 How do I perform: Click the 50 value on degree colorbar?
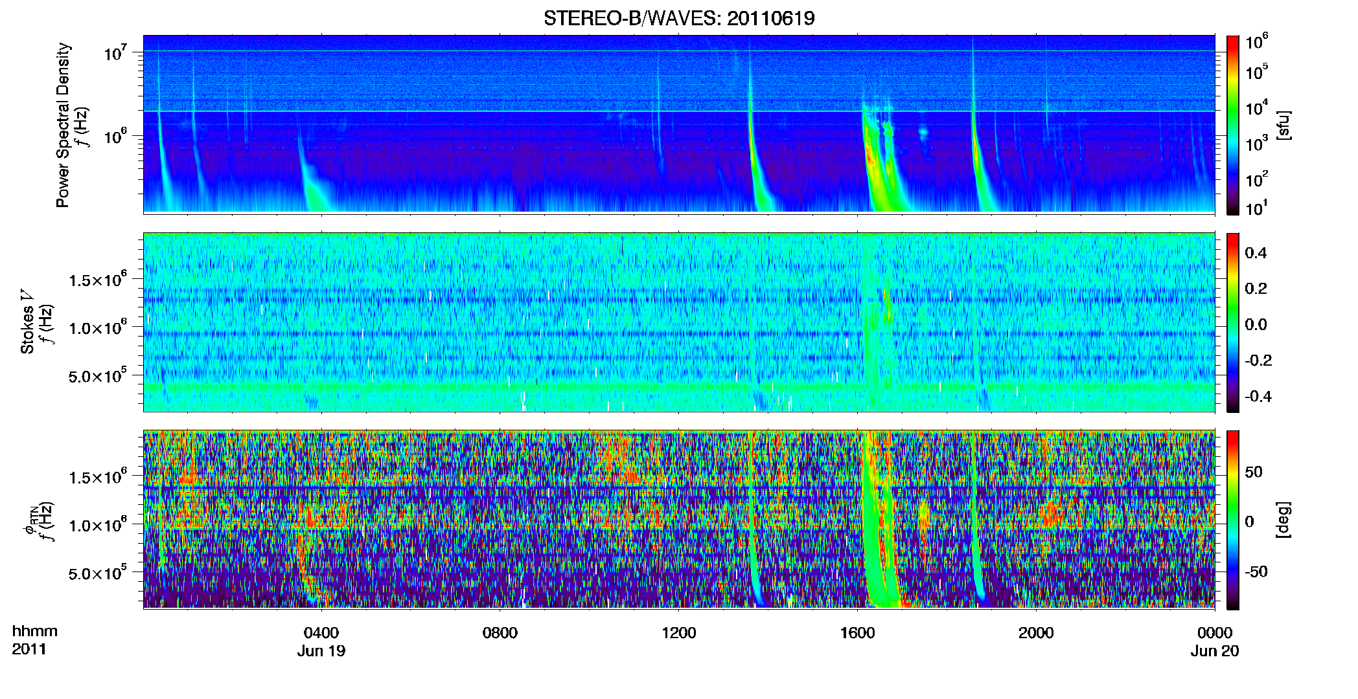[1254, 472]
